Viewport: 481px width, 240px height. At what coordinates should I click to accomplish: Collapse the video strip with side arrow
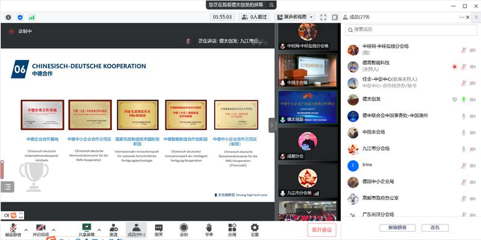271,125
